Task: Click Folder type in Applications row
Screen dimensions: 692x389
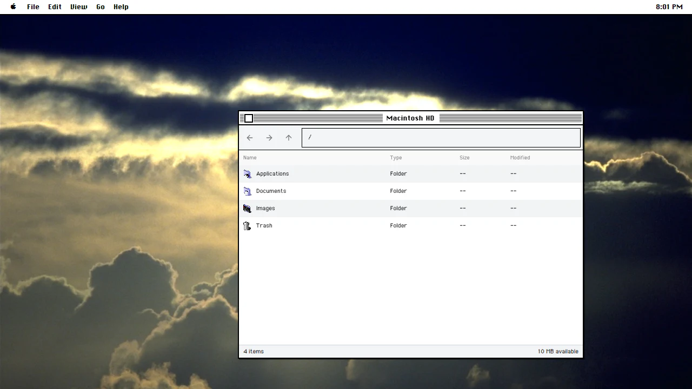Action: [x=398, y=174]
